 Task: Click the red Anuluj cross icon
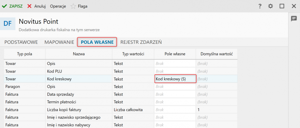pos(29,6)
